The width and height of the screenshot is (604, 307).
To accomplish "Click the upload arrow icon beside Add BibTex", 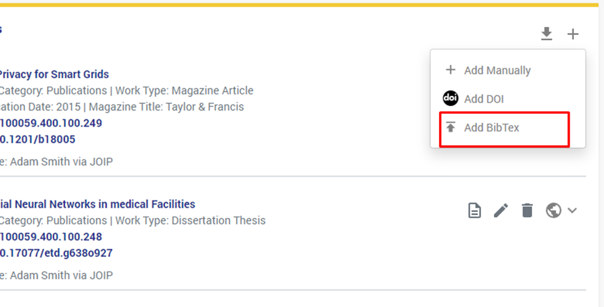I will 450,127.
